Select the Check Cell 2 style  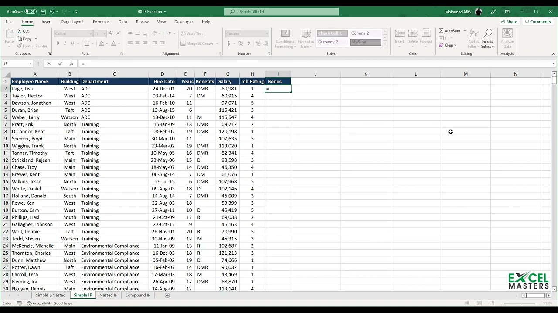(332, 33)
